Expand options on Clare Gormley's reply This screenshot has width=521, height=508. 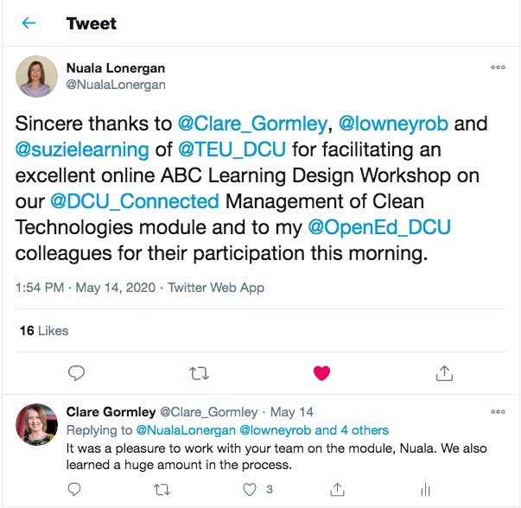498,412
